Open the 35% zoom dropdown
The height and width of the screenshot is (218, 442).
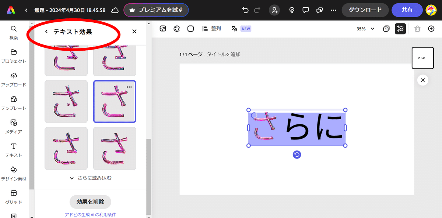coord(365,29)
